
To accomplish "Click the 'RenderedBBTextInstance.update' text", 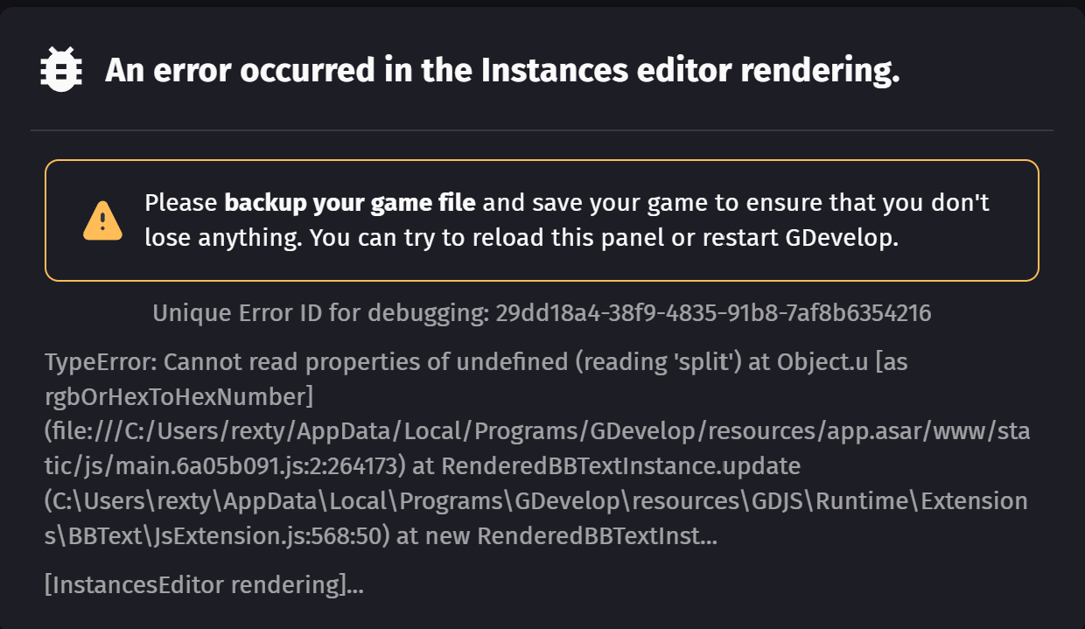I will pos(620,466).
